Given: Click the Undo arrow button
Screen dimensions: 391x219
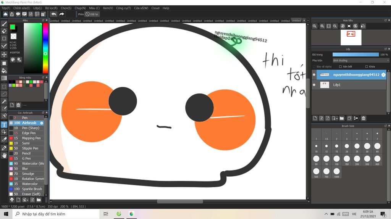Looking at the screenshot, I should [x=53, y=14].
